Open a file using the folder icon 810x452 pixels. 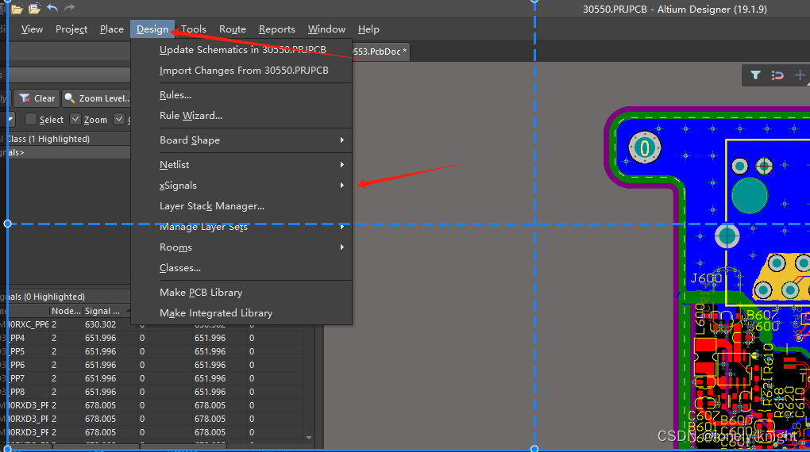tap(17, 8)
